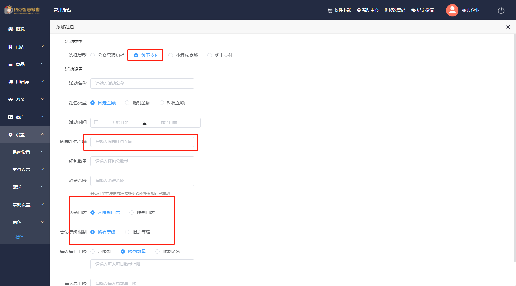Click the 资金 currency icon
Screen dimensions: 516x286
point(10,100)
